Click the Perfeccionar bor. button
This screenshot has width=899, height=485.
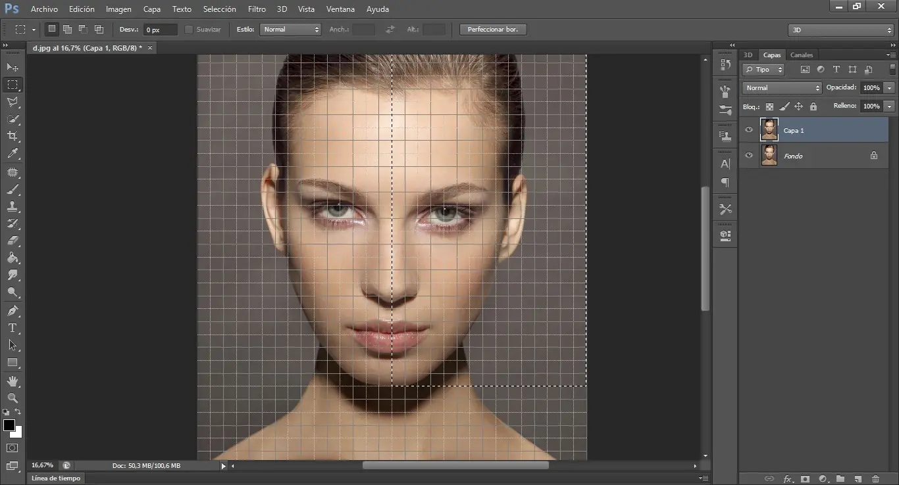click(493, 30)
